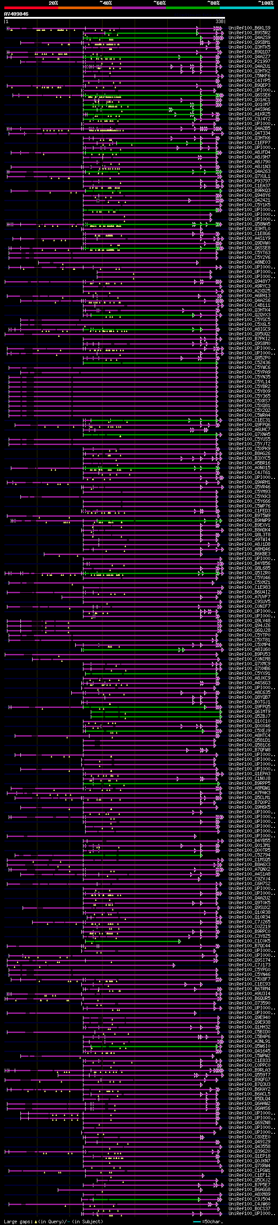Select hit label UniRef100_C4IYP5

(x=249, y=80)
